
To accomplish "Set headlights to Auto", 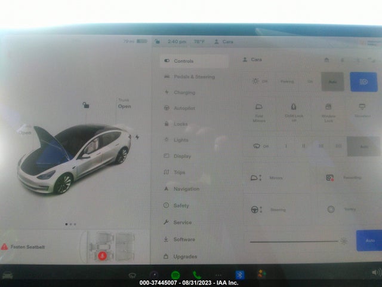I will click(x=332, y=82).
